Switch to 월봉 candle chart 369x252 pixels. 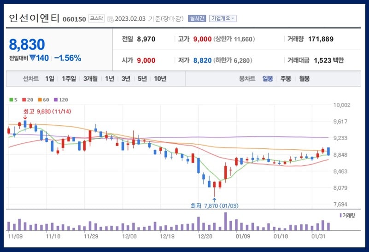[x=305, y=79]
